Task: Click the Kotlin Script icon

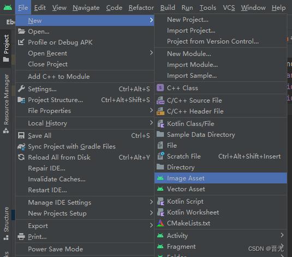Action: (160, 201)
